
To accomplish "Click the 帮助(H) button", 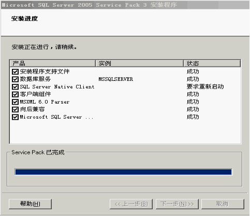I will point(30,204).
